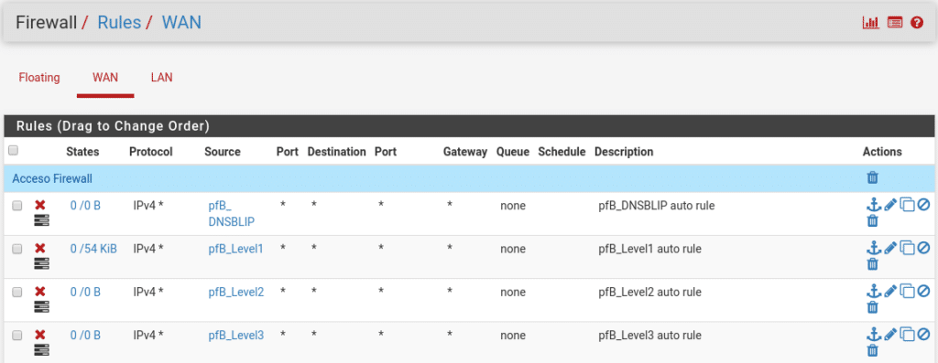Disable the pfB_Level3 auto rule
Image resolution: width=938 pixels, height=363 pixels.
click(923, 335)
